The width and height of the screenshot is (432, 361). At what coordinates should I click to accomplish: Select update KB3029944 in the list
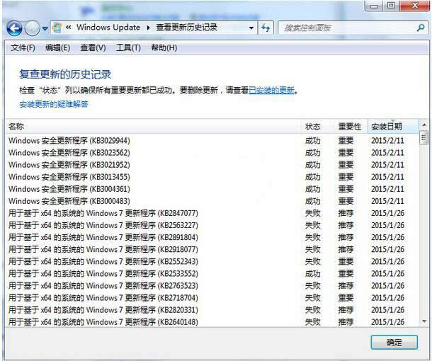pyautogui.click(x=69, y=140)
